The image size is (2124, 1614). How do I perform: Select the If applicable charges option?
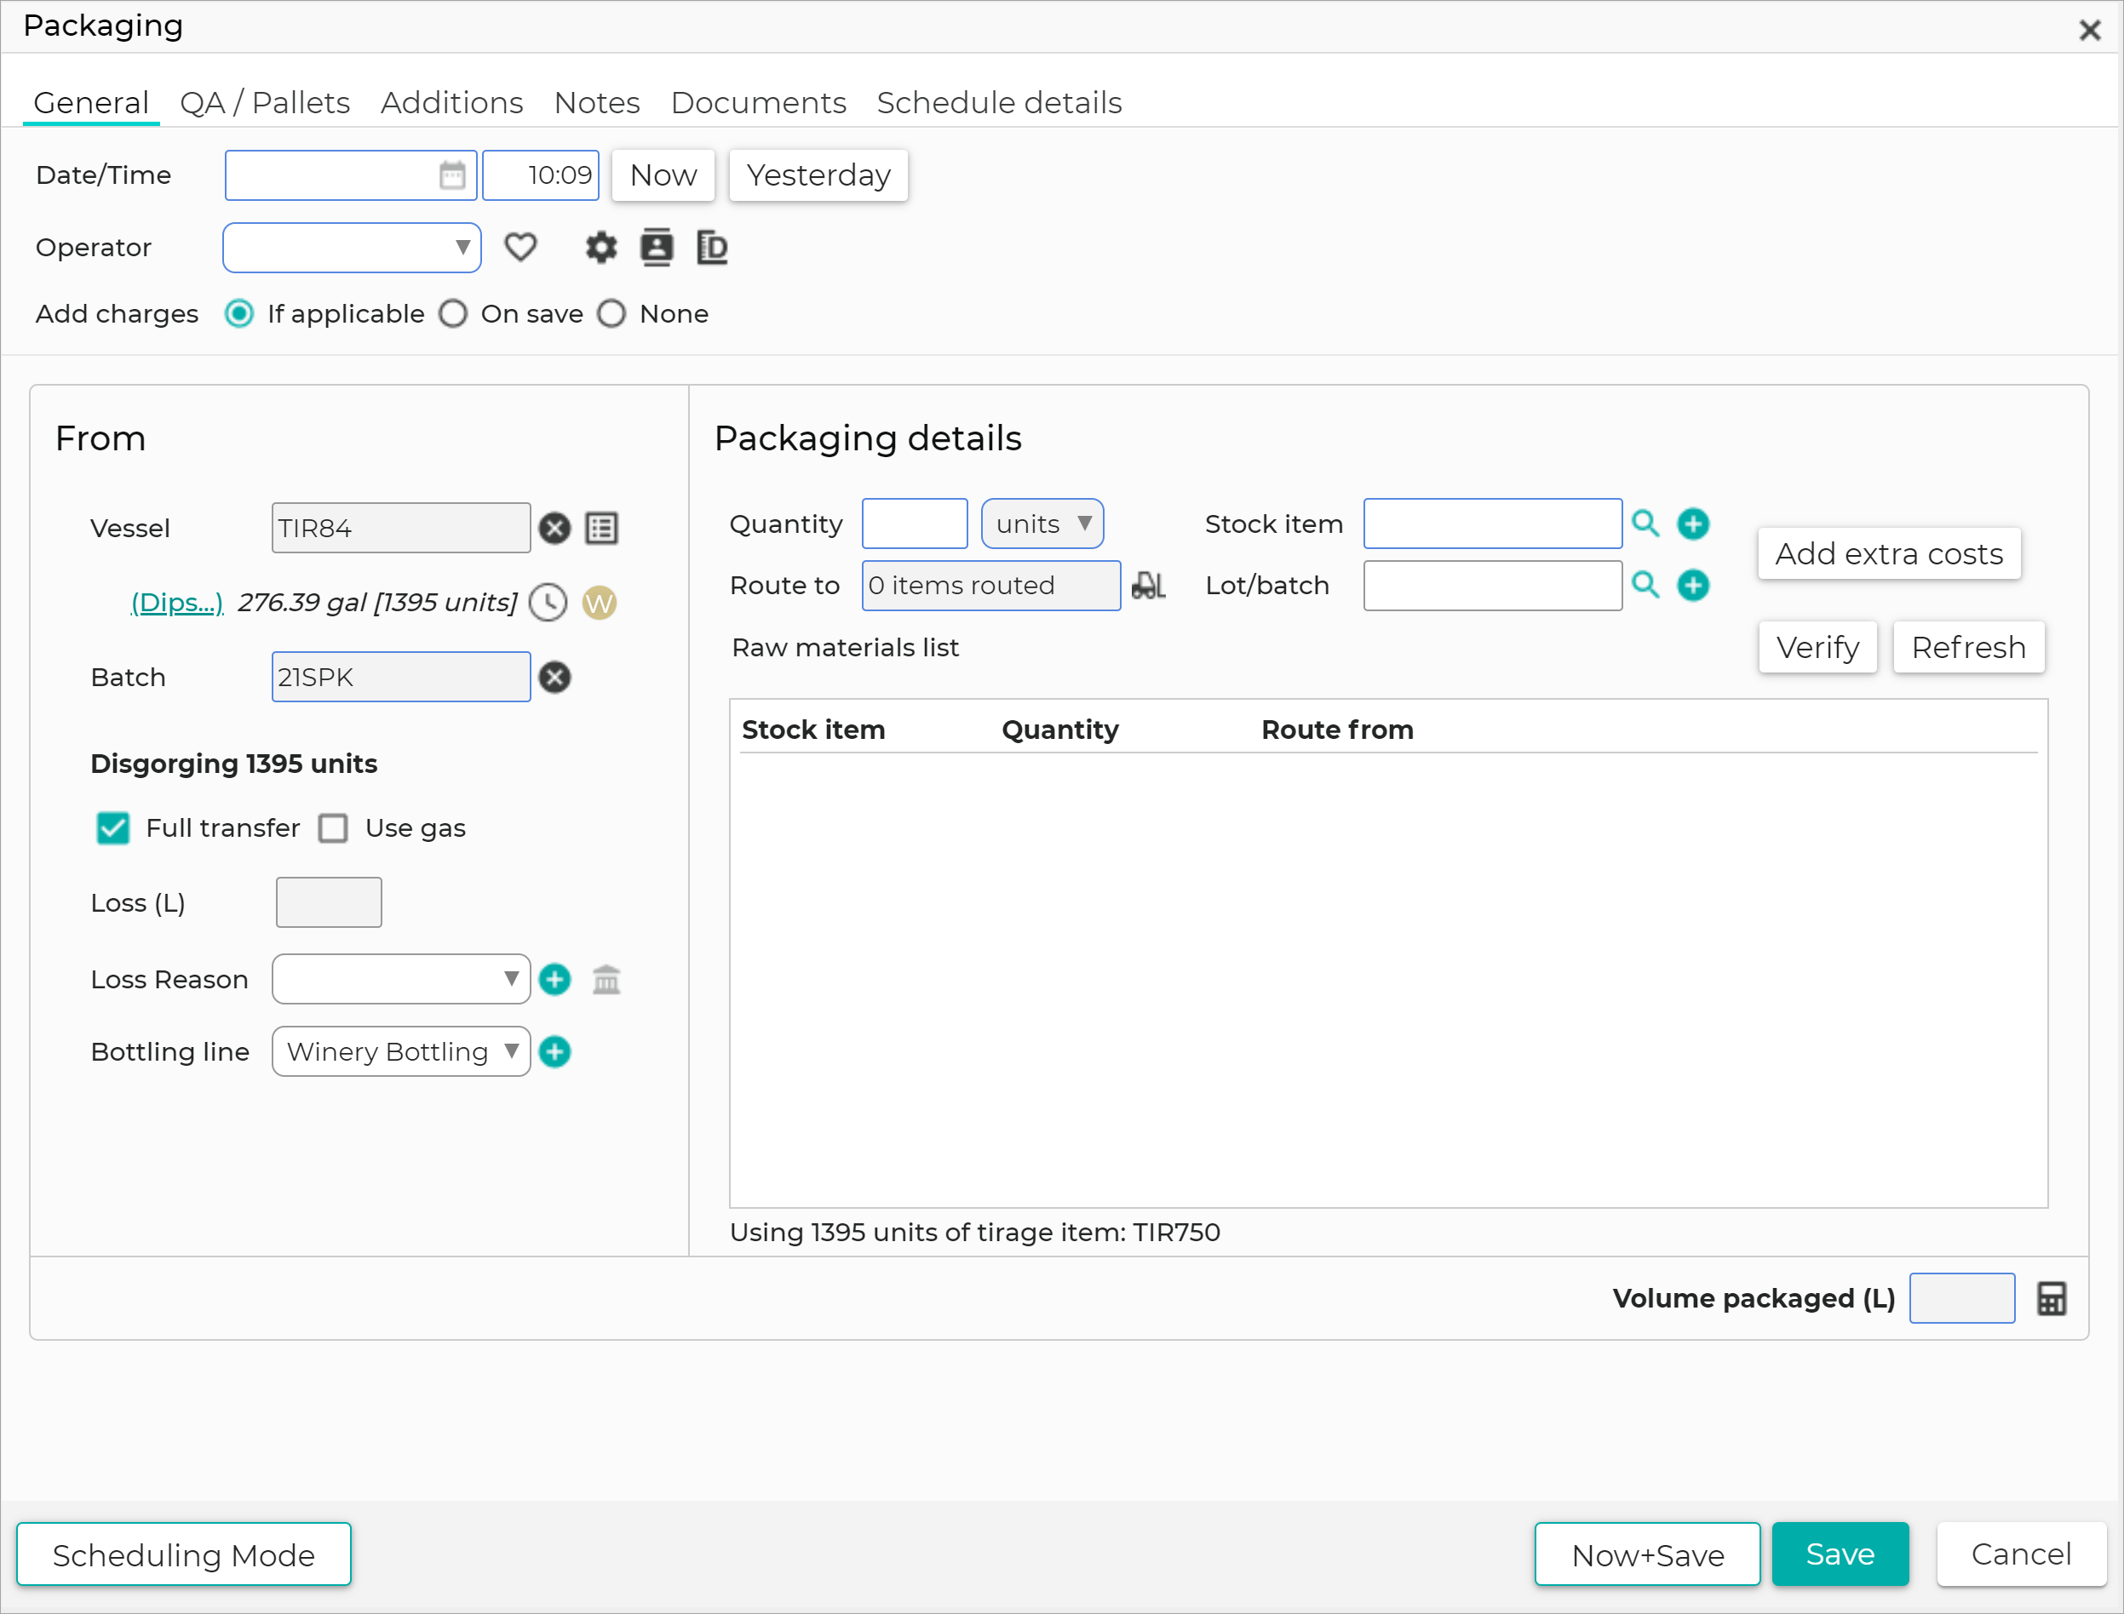239,314
